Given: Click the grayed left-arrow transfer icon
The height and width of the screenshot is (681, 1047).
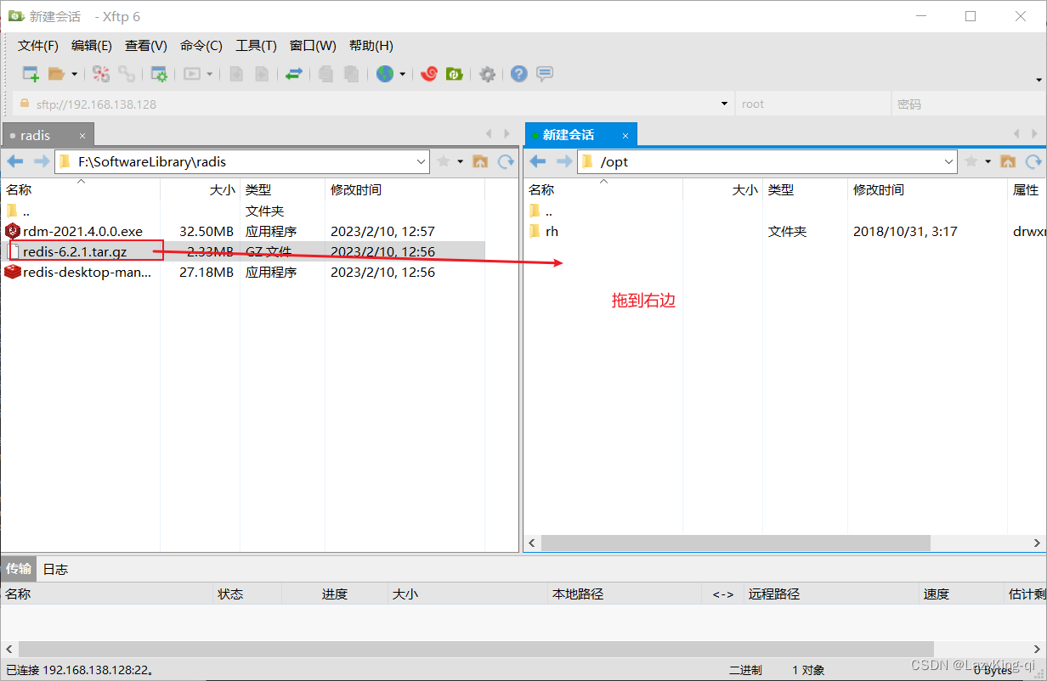Looking at the screenshot, I should pos(236,74).
